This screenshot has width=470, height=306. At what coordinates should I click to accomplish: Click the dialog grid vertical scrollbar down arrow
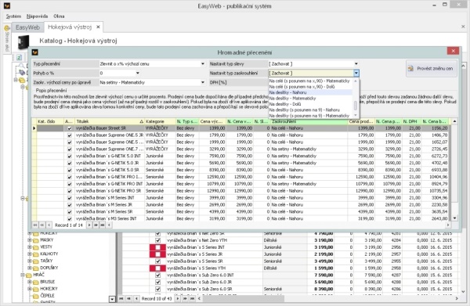pyautogui.click(x=454, y=218)
